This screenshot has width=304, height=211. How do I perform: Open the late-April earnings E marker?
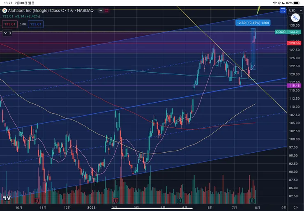[x=180, y=200]
